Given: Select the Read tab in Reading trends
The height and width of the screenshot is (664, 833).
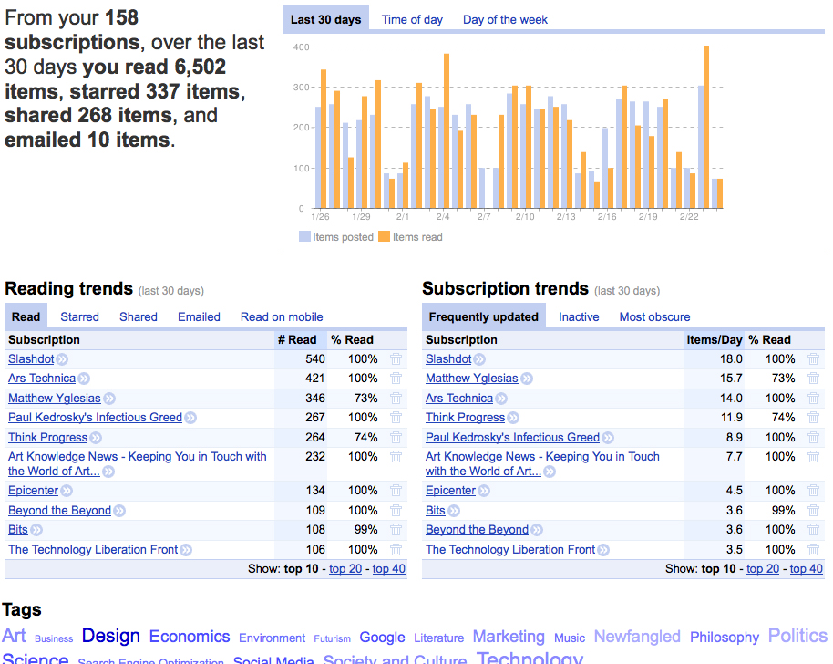Looking at the screenshot, I should 26,316.
